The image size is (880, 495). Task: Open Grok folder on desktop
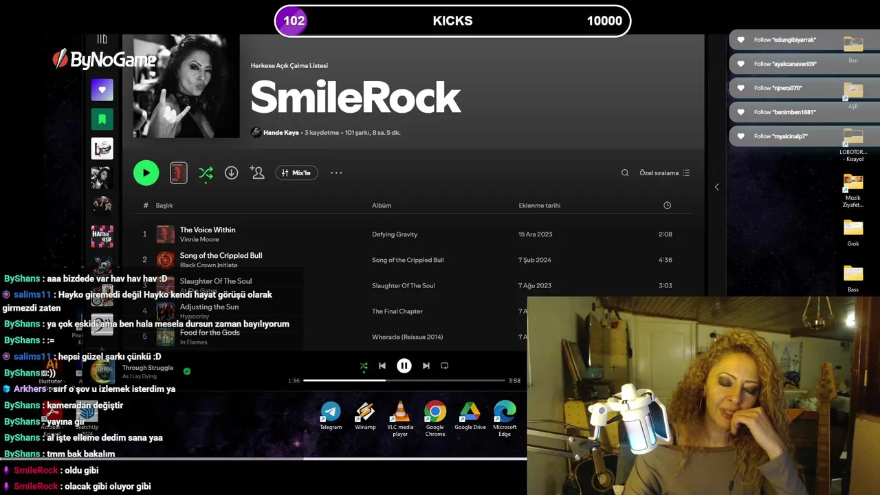point(853,233)
